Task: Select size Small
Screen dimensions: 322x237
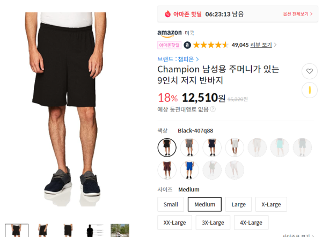Action: 171,204
